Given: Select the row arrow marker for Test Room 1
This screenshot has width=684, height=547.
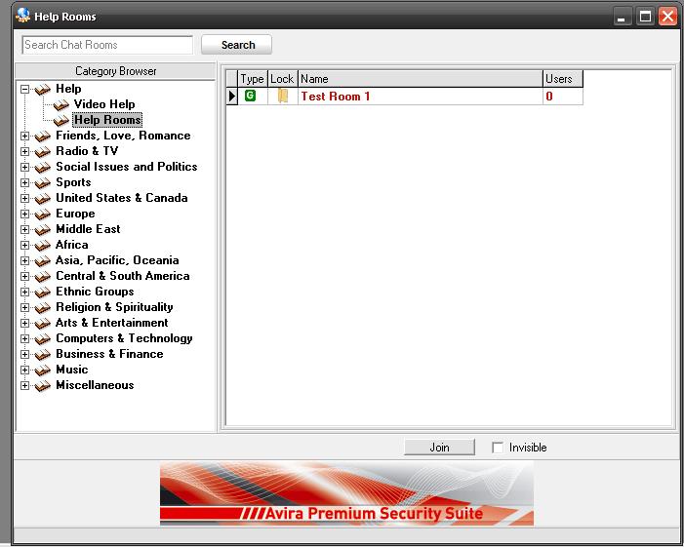Looking at the screenshot, I should click(231, 96).
